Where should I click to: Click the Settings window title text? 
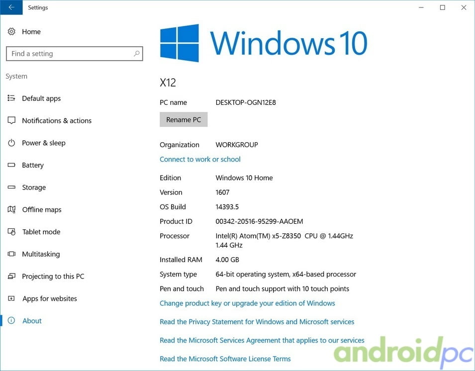point(38,7)
